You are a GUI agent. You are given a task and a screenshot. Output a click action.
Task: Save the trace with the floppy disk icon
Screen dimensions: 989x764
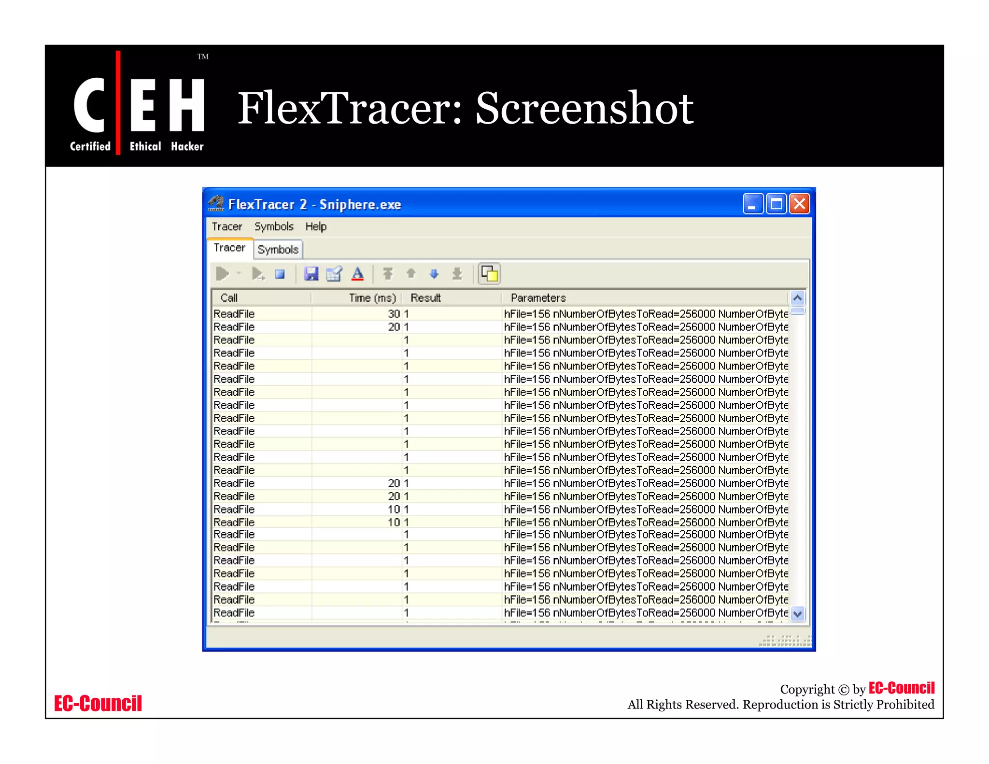(x=311, y=274)
